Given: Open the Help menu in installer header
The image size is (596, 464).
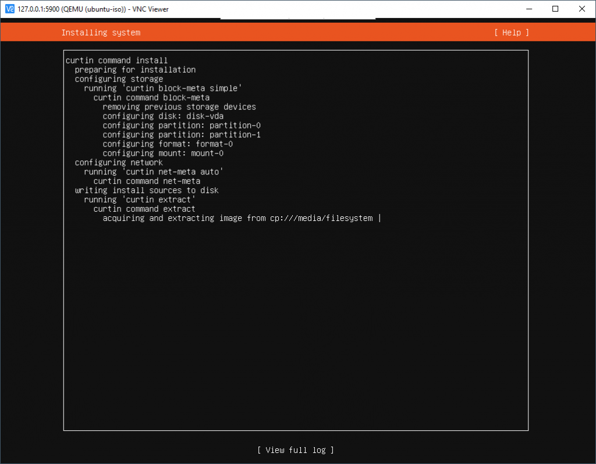Looking at the screenshot, I should point(511,33).
